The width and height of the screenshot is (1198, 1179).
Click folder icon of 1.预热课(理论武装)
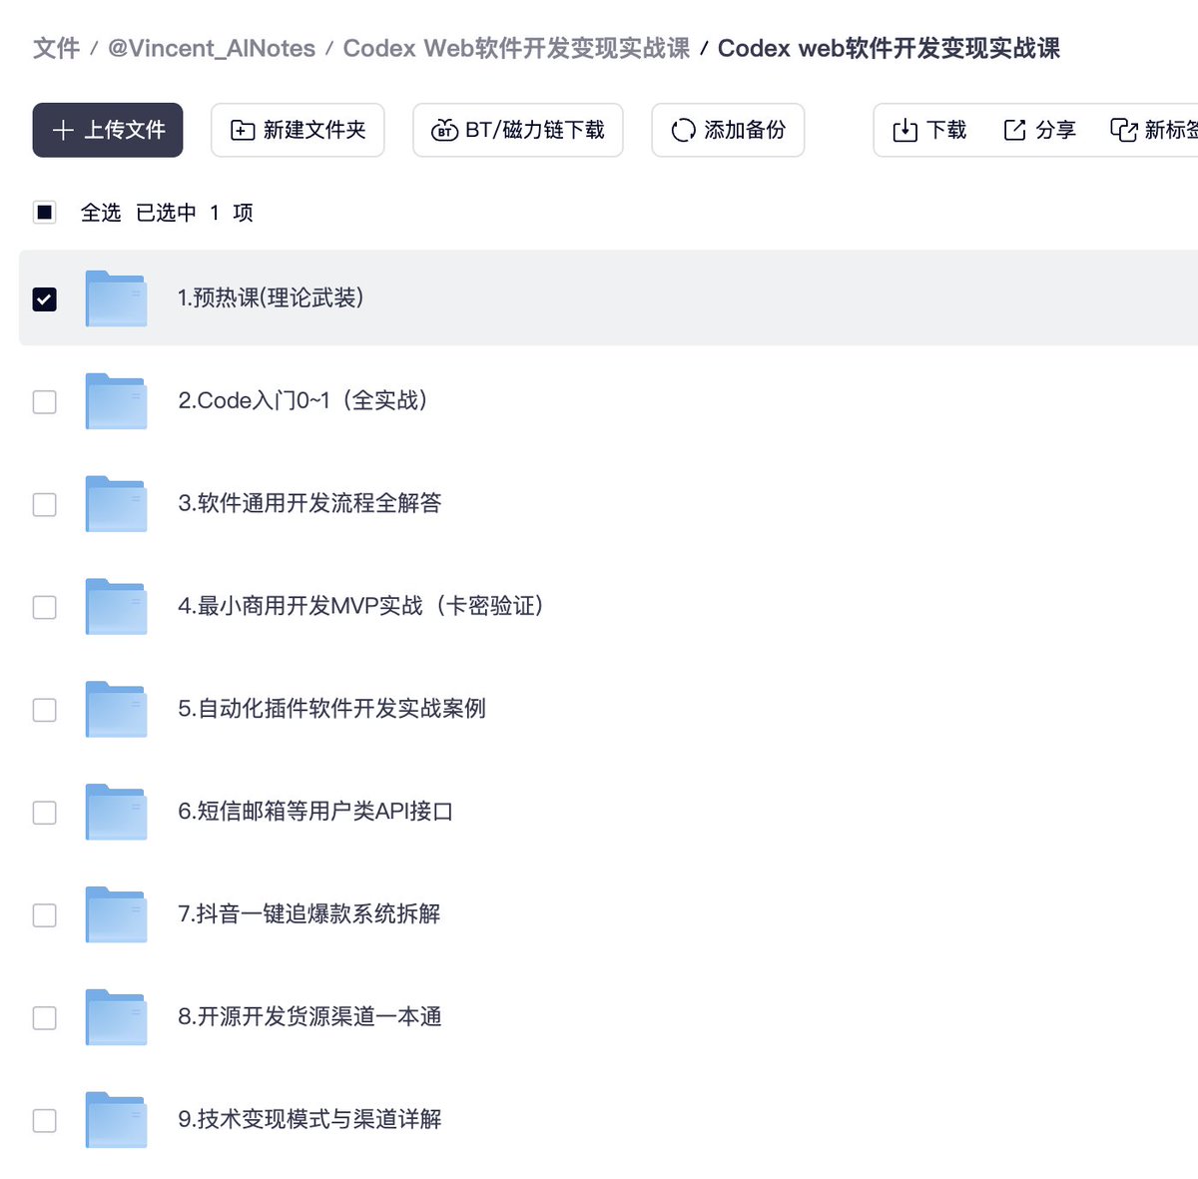click(116, 298)
